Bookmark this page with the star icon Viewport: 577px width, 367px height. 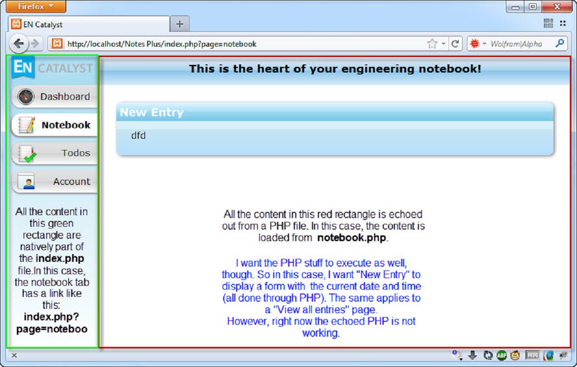pos(432,43)
